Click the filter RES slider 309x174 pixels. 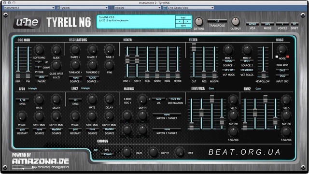point(204,62)
